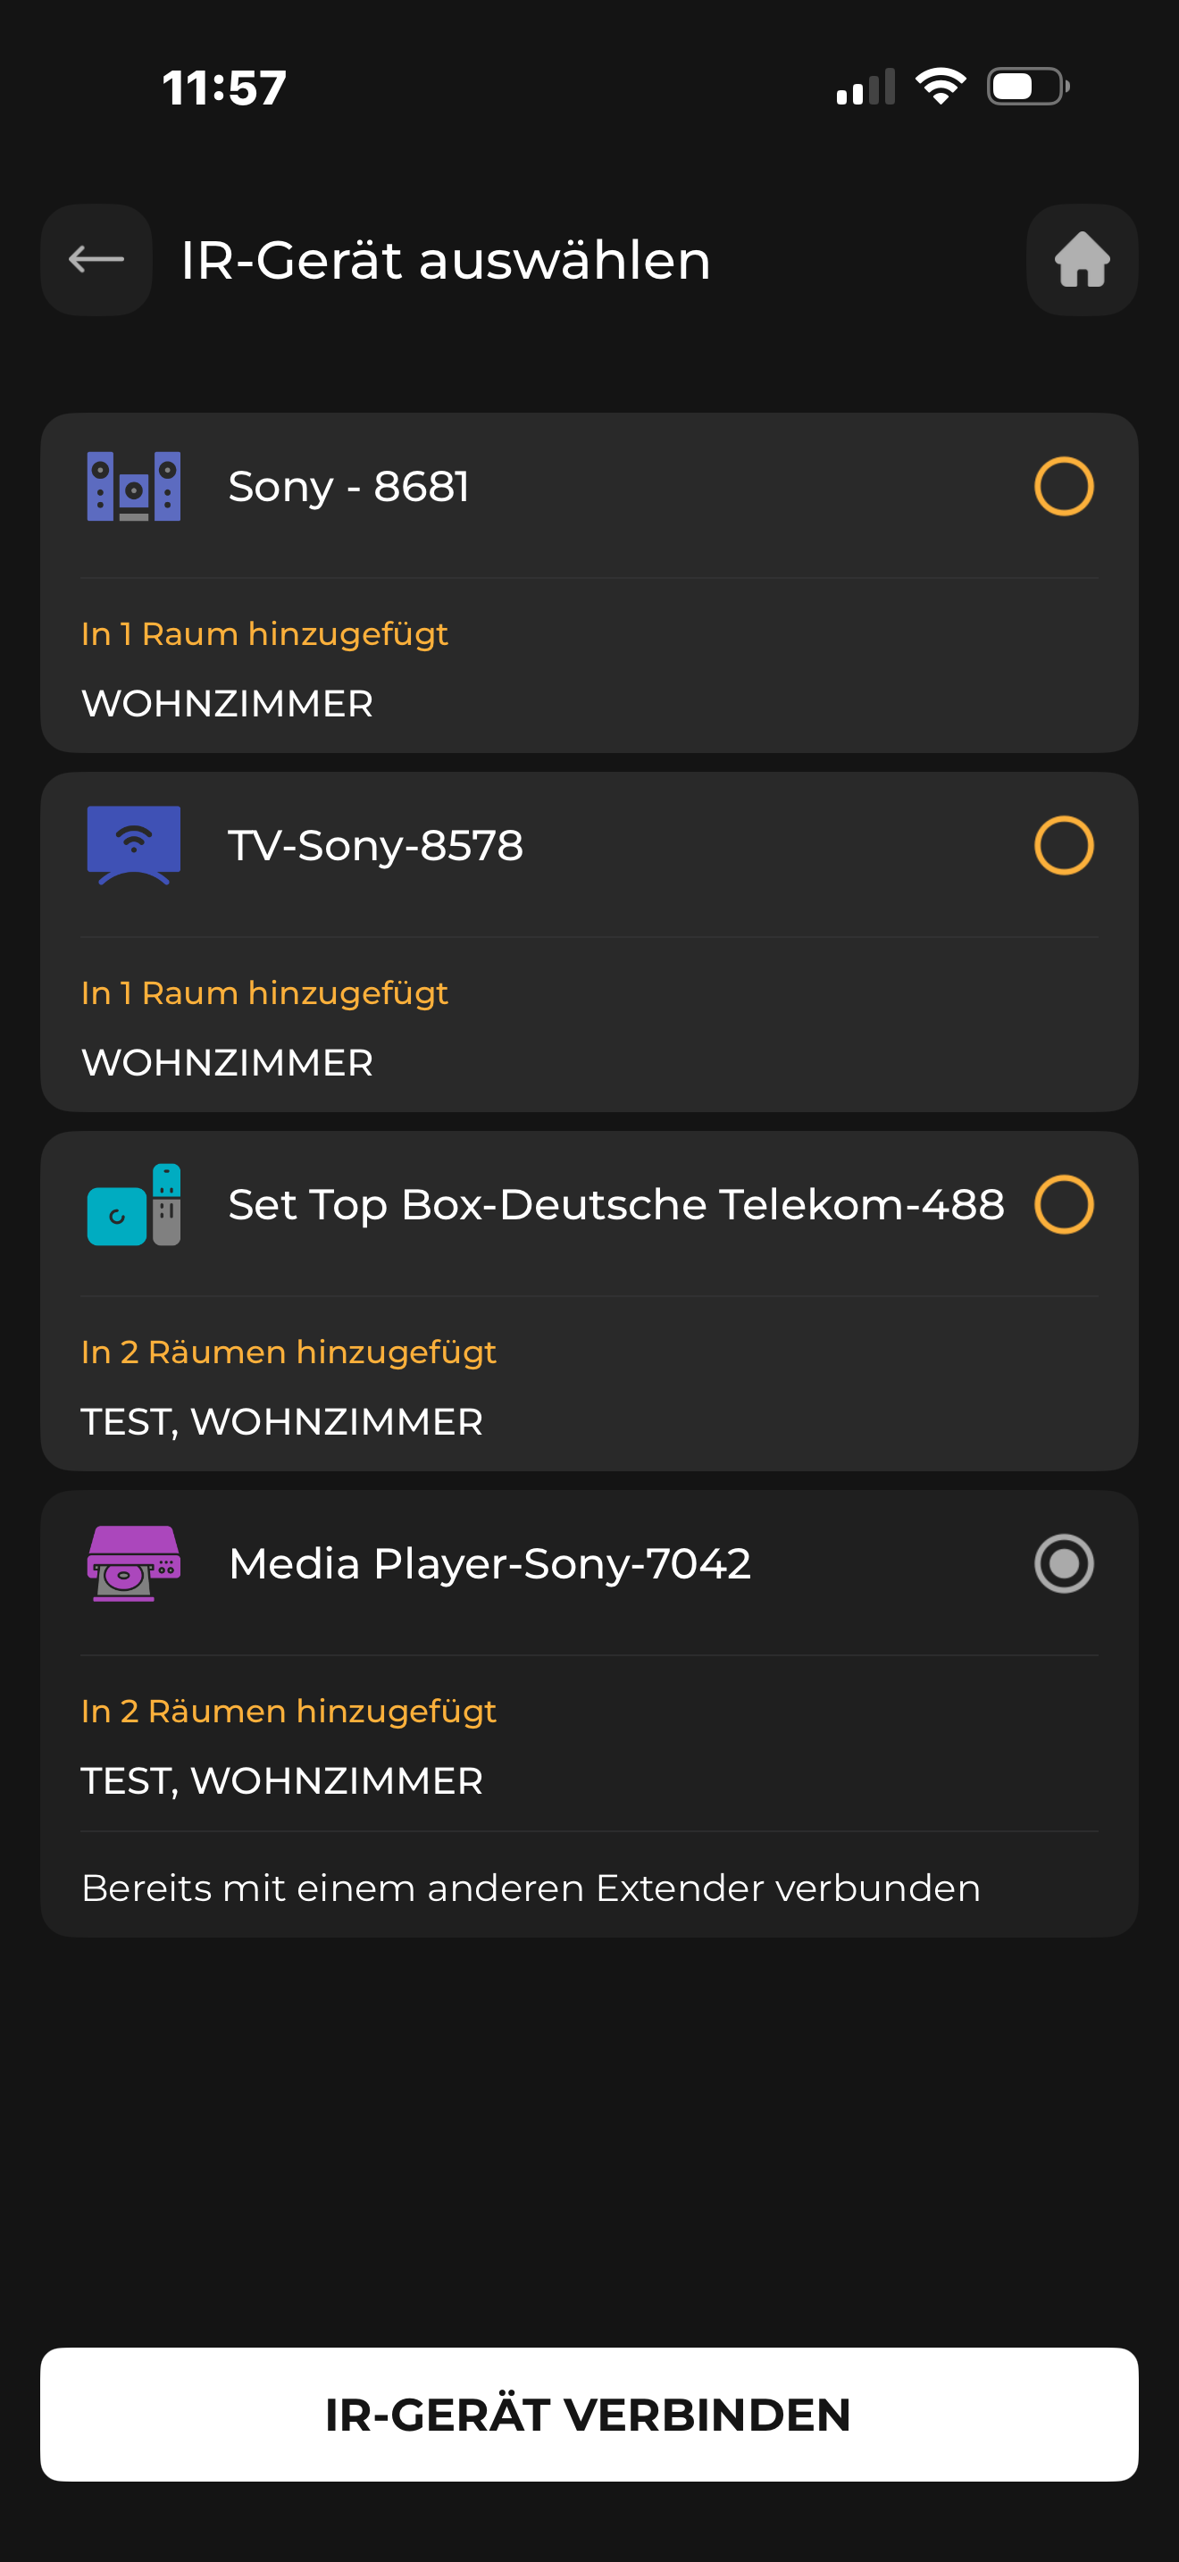
Task: Tap the back arrow button
Action: [96, 260]
